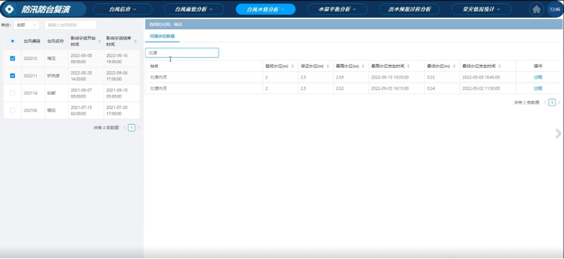Sort the 最低水位发生时间 column

(x=500, y=66)
